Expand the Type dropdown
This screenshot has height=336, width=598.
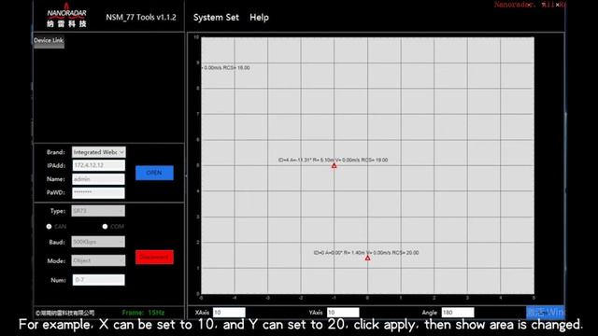pos(98,211)
